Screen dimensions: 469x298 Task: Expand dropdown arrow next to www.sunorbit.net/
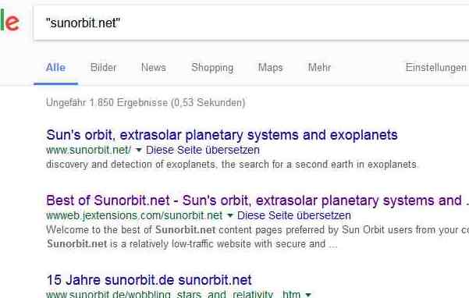[138, 150]
